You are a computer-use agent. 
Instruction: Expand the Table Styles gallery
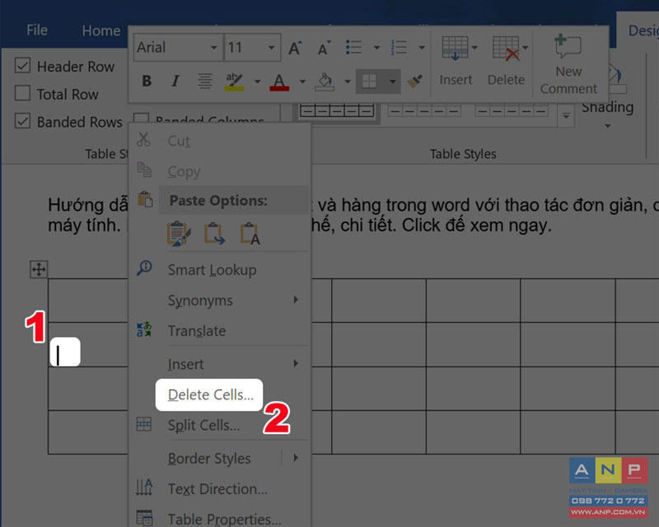[566, 114]
